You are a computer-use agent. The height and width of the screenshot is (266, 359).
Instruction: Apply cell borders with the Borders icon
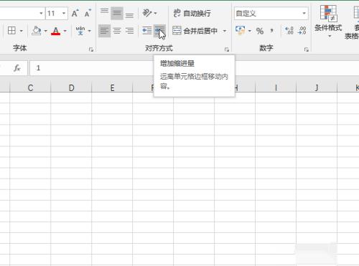coord(11,31)
